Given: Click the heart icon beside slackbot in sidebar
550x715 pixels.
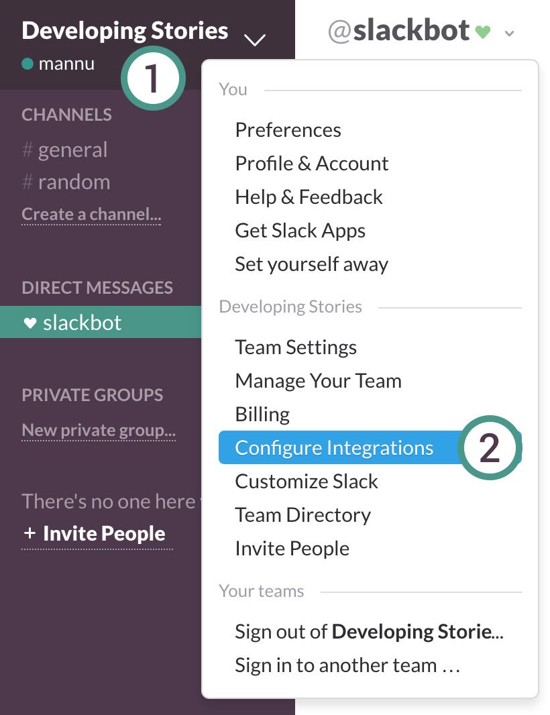Looking at the screenshot, I should pyautogui.click(x=30, y=323).
